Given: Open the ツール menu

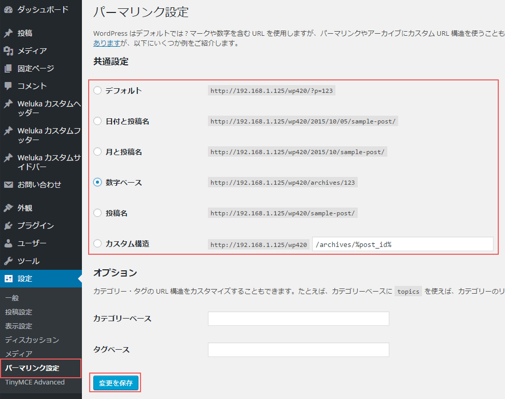Looking at the screenshot, I should click(41, 261).
